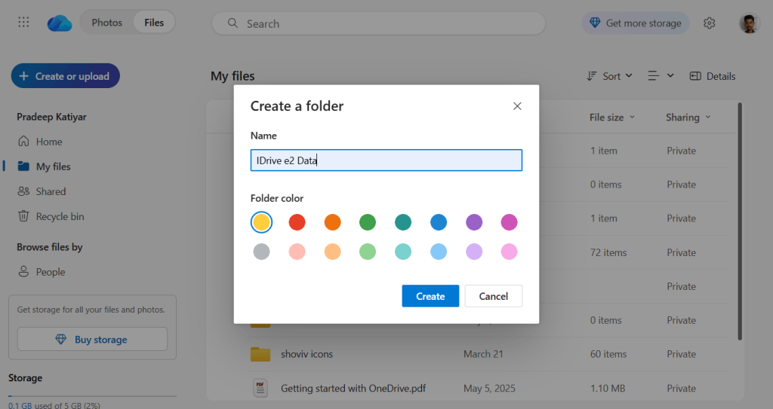Select the dark purple folder color
Screen dimensions: 773x409
(474, 222)
